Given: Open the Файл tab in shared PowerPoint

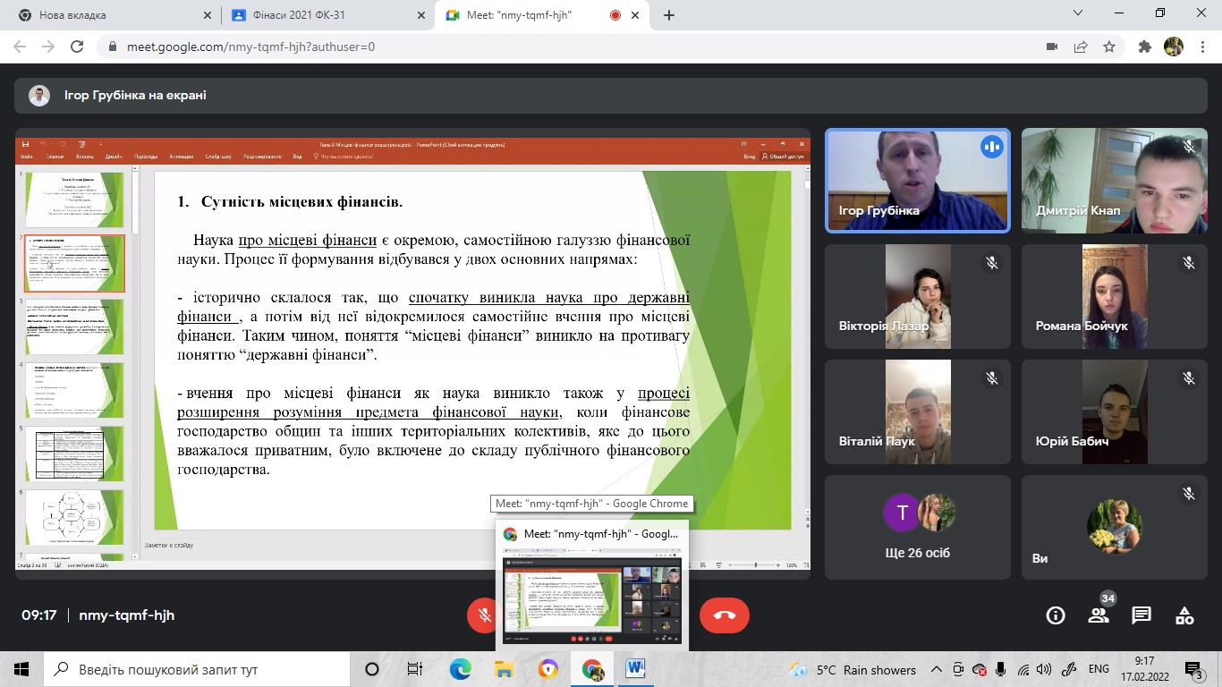Looking at the screenshot, I should pos(27,157).
